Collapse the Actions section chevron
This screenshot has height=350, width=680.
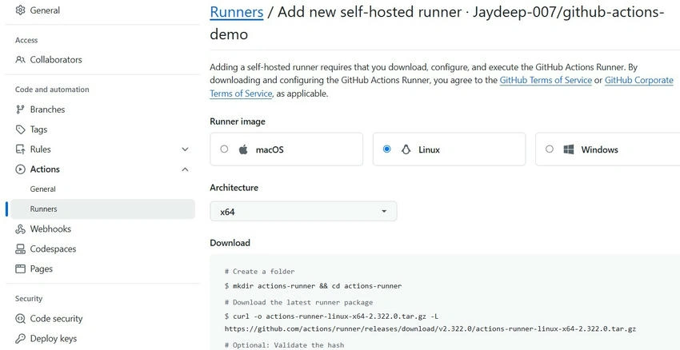pyautogui.click(x=185, y=169)
